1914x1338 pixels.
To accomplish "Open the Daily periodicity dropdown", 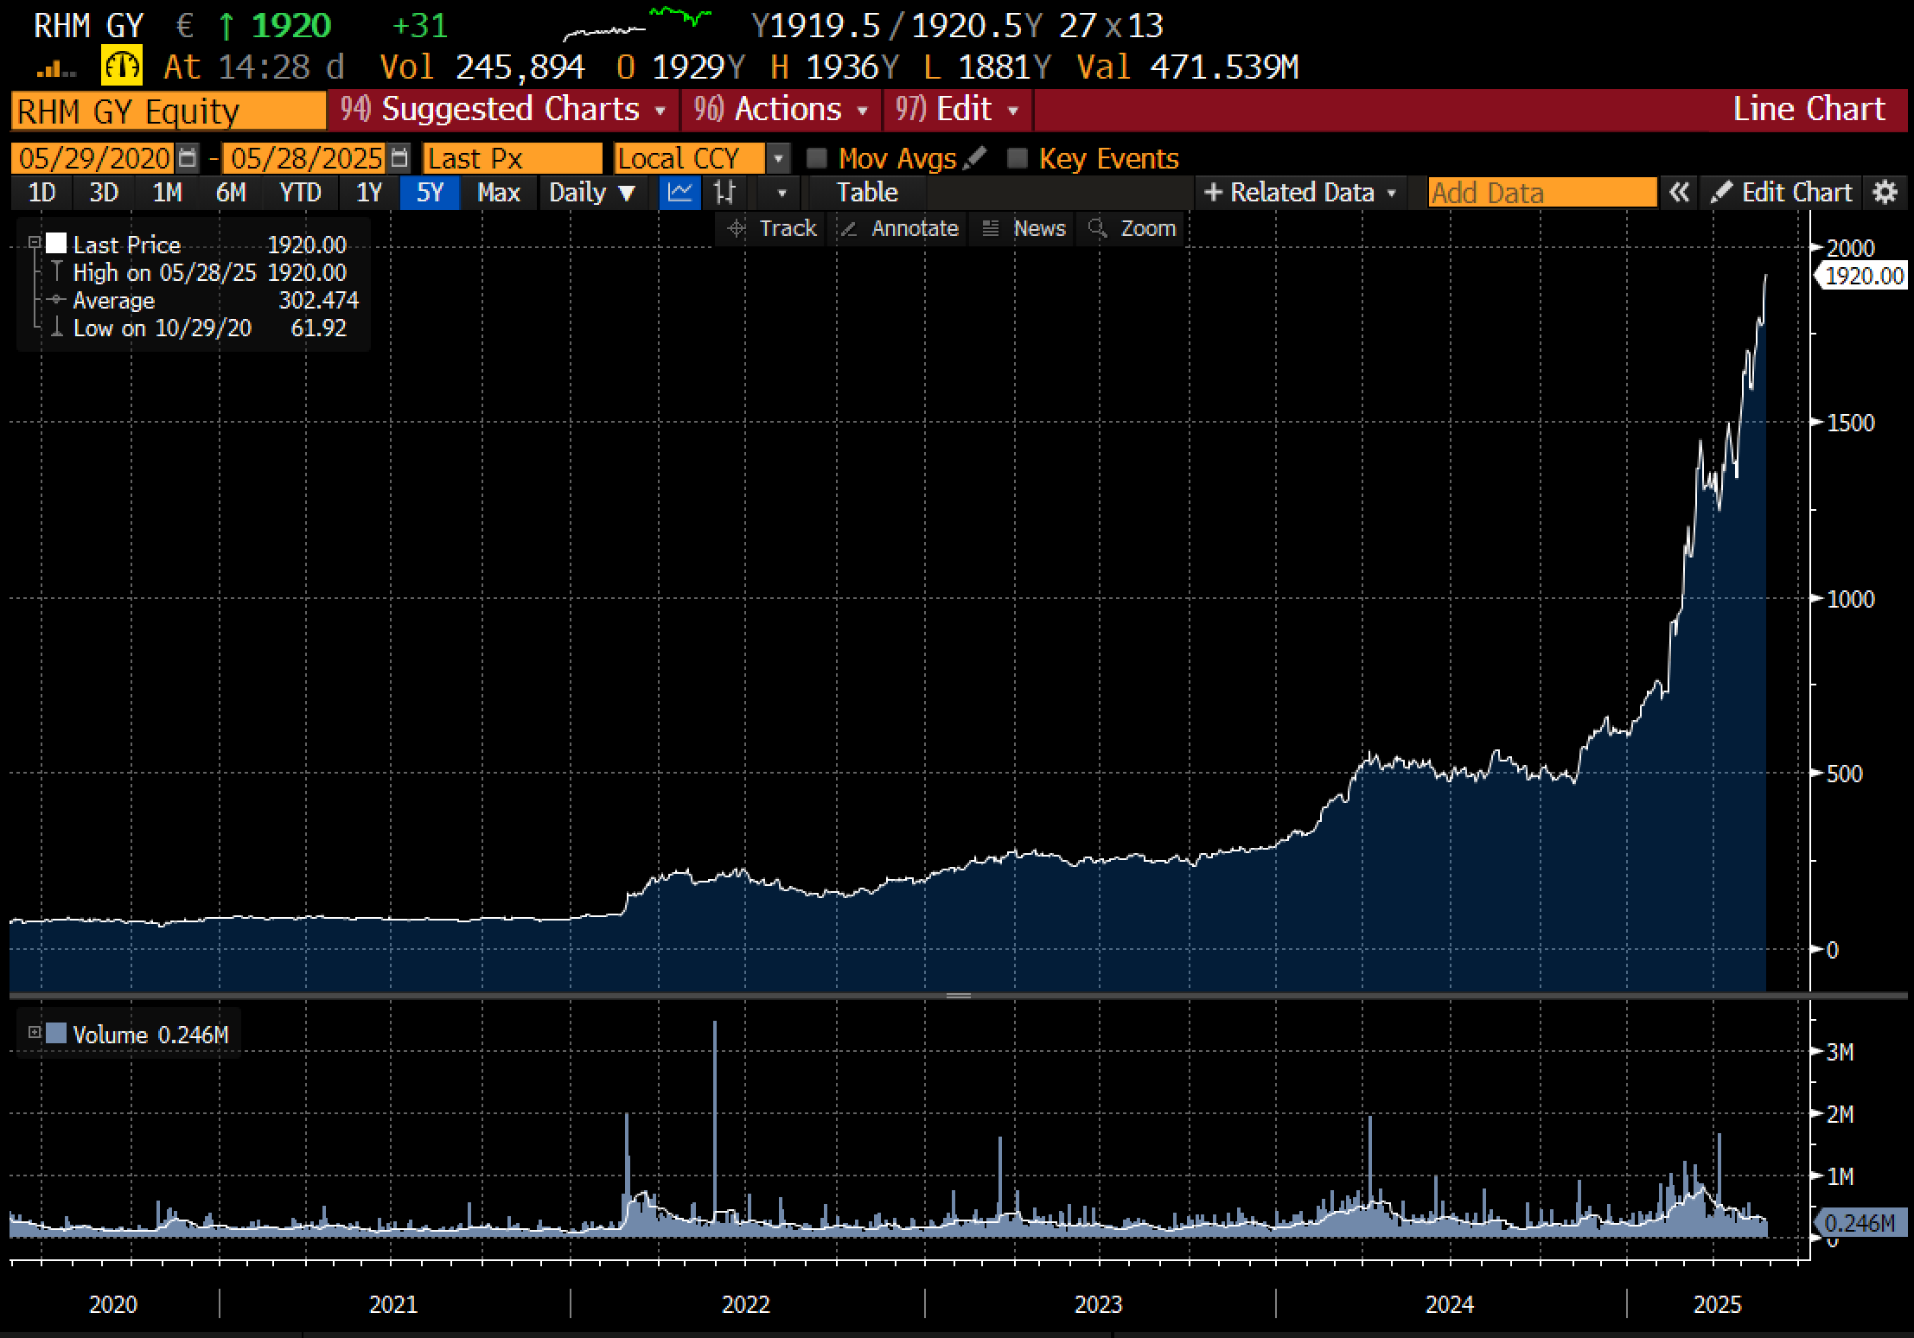I will click(592, 192).
